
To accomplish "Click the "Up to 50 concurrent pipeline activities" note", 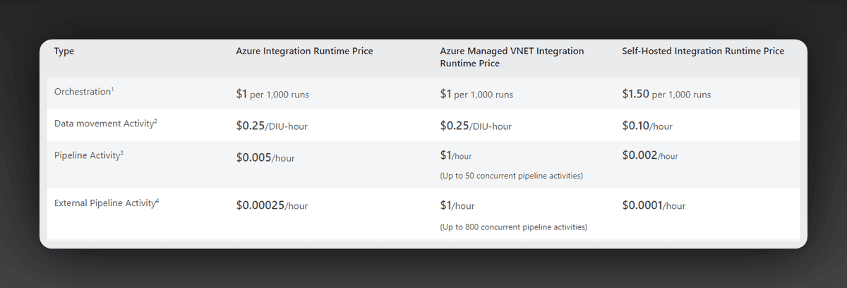I will pyautogui.click(x=510, y=176).
